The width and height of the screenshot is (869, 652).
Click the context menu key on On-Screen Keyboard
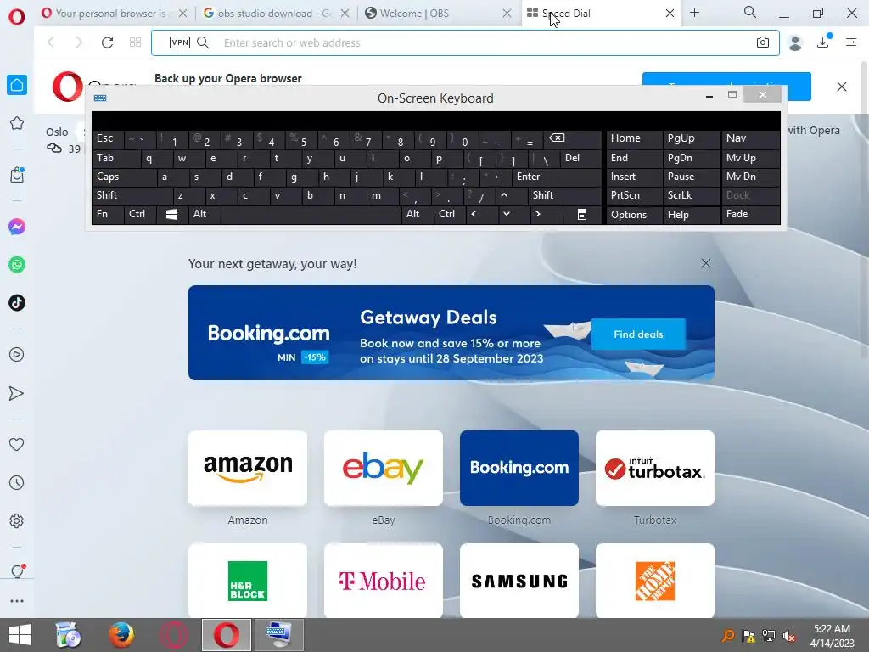pyautogui.click(x=581, y=215)
